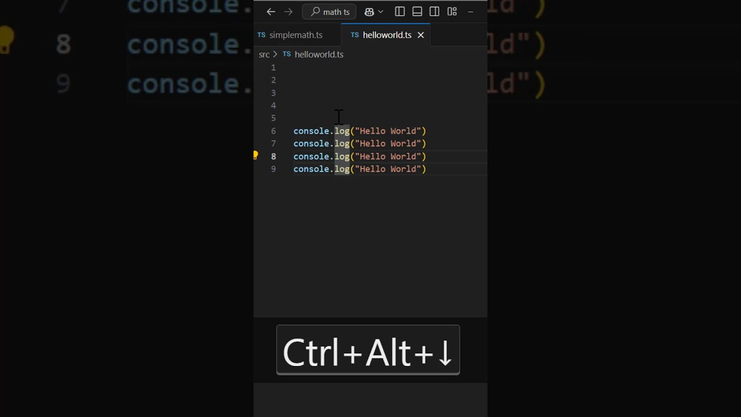The width and height of the screenshot is (741, 417).
Task: Toggle the secondary side bar layout icon
Action: (x=434, y=12)
